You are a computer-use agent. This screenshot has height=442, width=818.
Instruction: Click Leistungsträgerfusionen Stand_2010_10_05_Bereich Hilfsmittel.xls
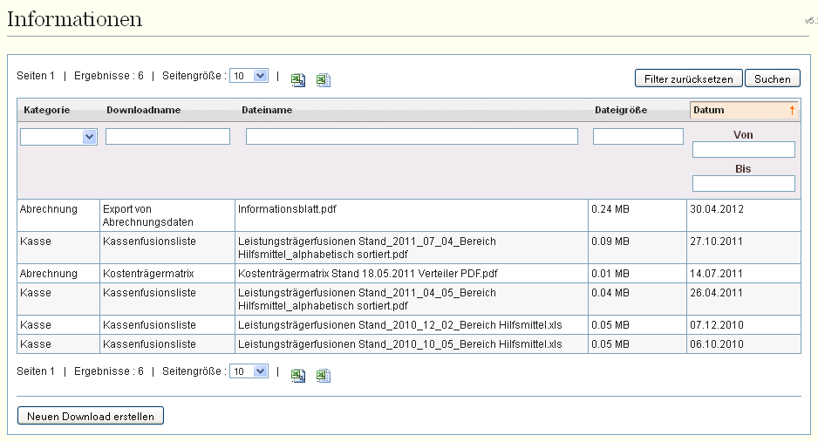click(400, 344)
